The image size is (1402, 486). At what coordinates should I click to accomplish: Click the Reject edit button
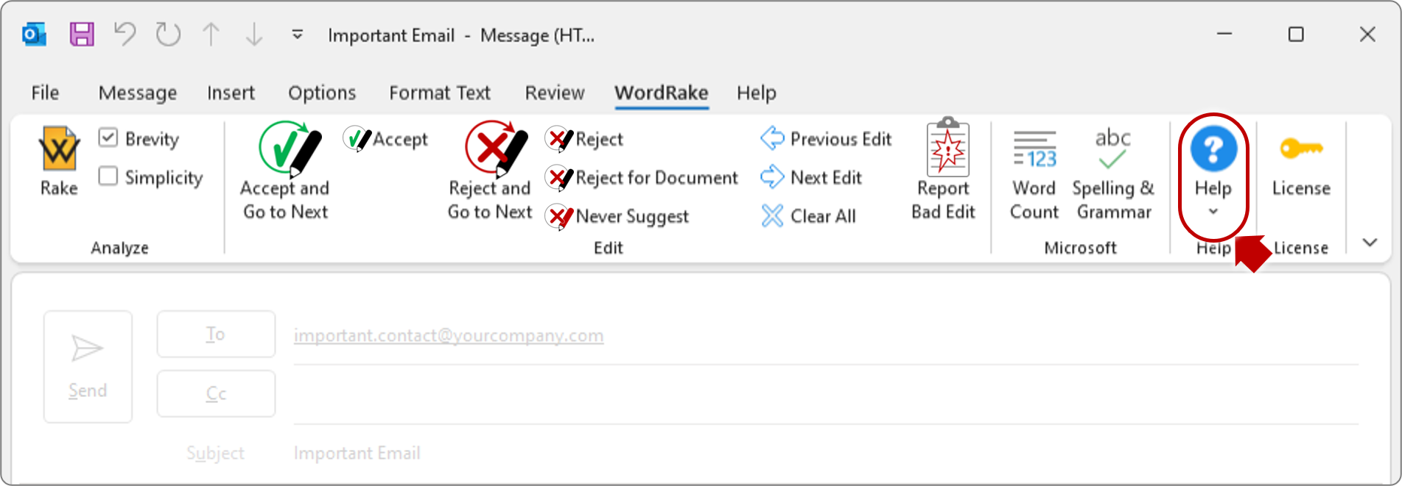coord(584,139)
